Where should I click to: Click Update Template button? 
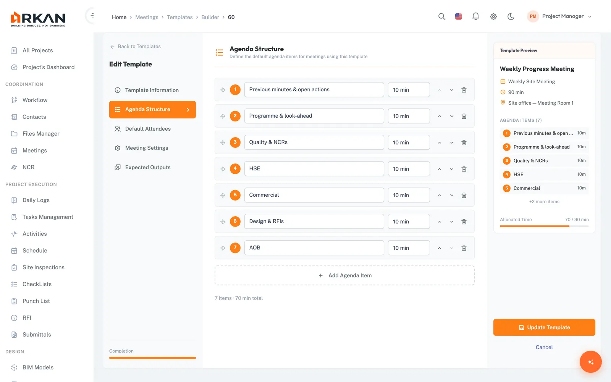(x=544, y=327)
